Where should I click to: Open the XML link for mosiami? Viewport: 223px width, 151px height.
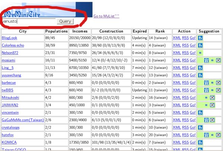[x=177, y=60]
